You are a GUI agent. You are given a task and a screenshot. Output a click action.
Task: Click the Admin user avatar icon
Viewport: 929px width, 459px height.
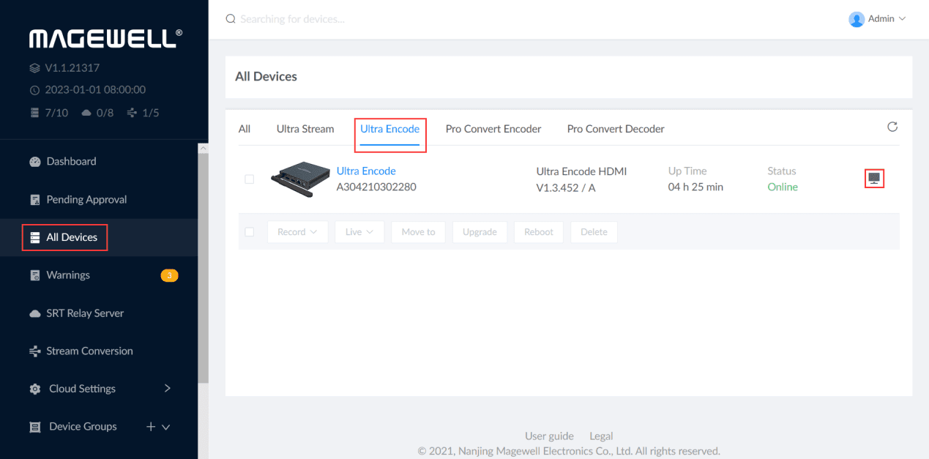(x=856, y=19)
